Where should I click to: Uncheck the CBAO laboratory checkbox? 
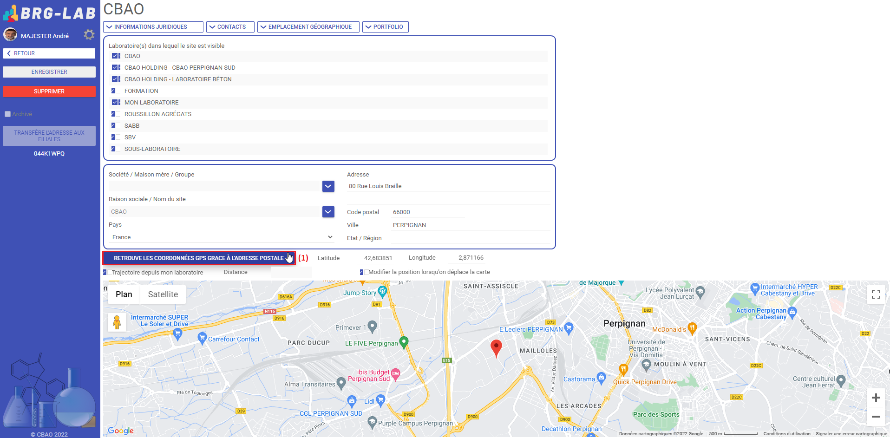[x=116, y=56]
